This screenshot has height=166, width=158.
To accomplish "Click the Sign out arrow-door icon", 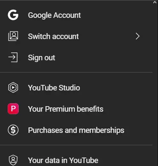I will pos(13,57).
